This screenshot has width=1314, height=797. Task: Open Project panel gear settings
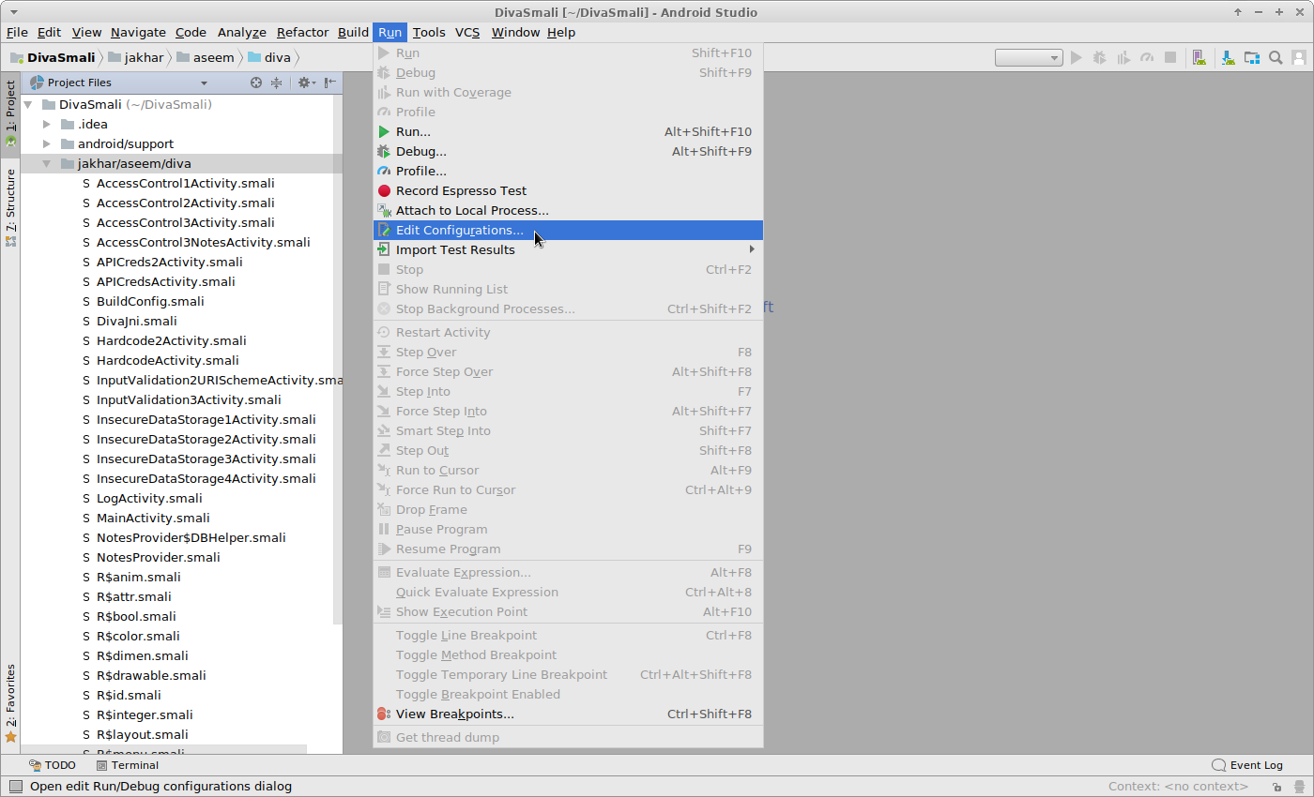tap(304, 83)
